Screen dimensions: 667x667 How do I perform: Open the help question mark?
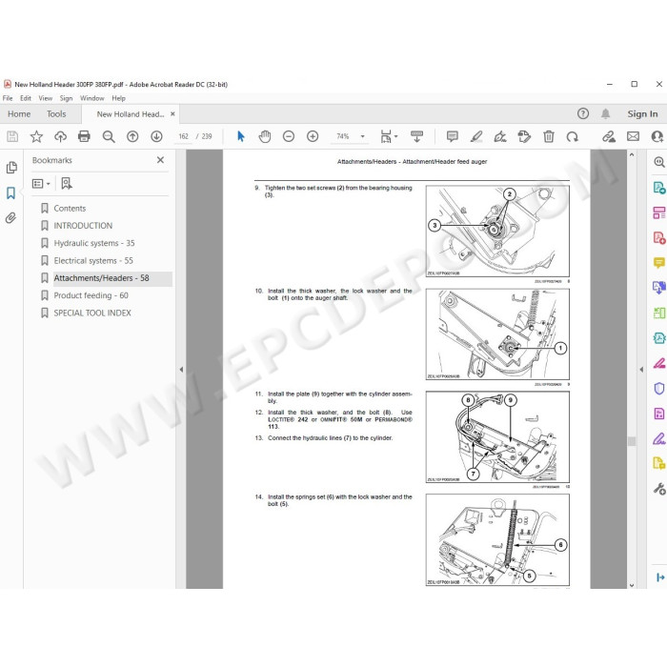point(583,114)
